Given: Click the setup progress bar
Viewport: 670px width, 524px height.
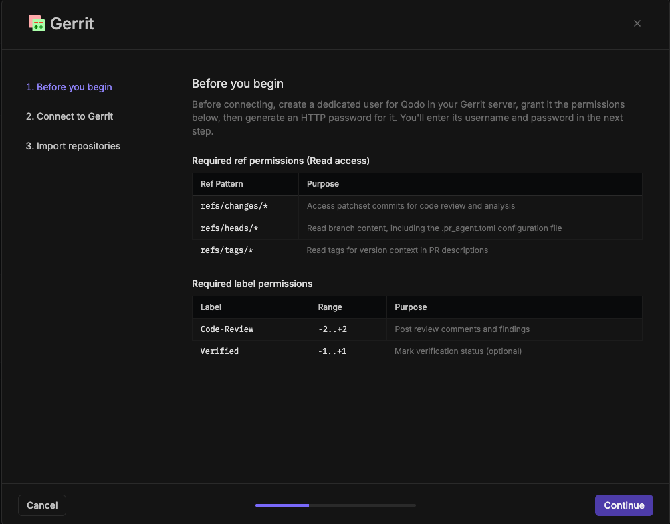Looking at the screenshot, I should pos(336,505).
